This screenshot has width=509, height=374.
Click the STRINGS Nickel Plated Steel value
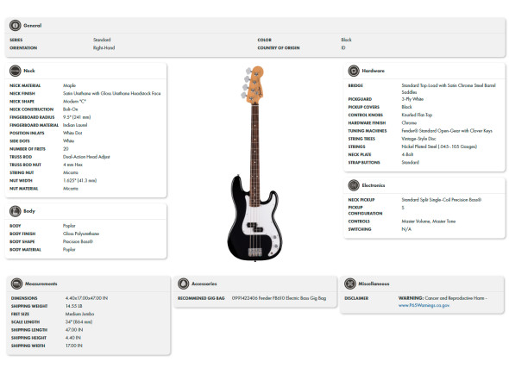(439, 146)
